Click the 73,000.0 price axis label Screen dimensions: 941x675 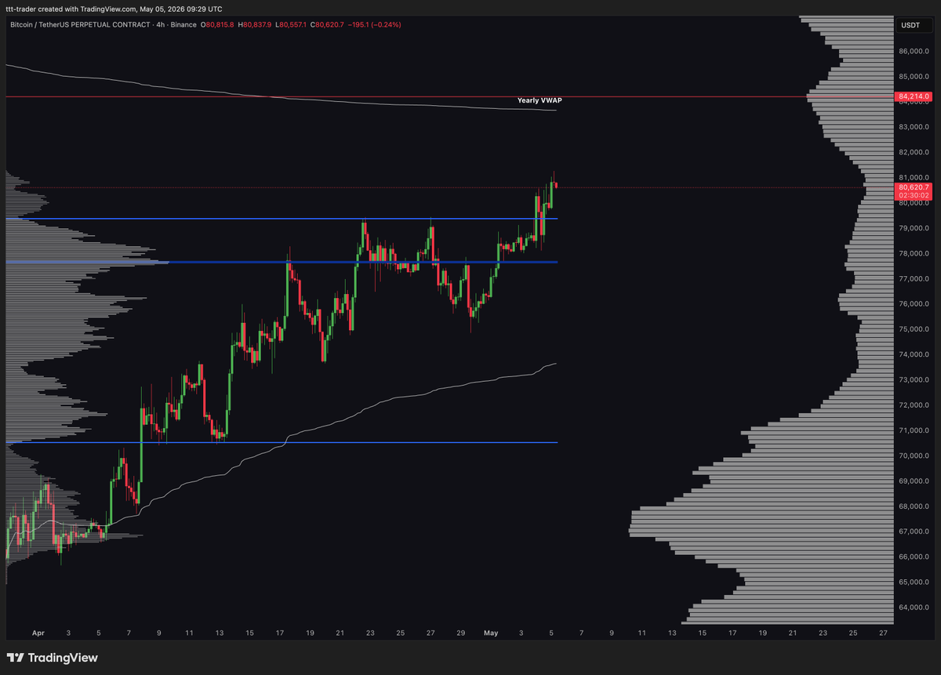click(x=914, y=379)
